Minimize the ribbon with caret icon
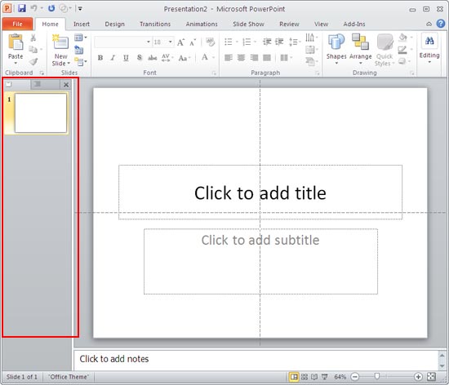Image resolution: width=449 pixels, height=385 pixels. tap(429, 24)
